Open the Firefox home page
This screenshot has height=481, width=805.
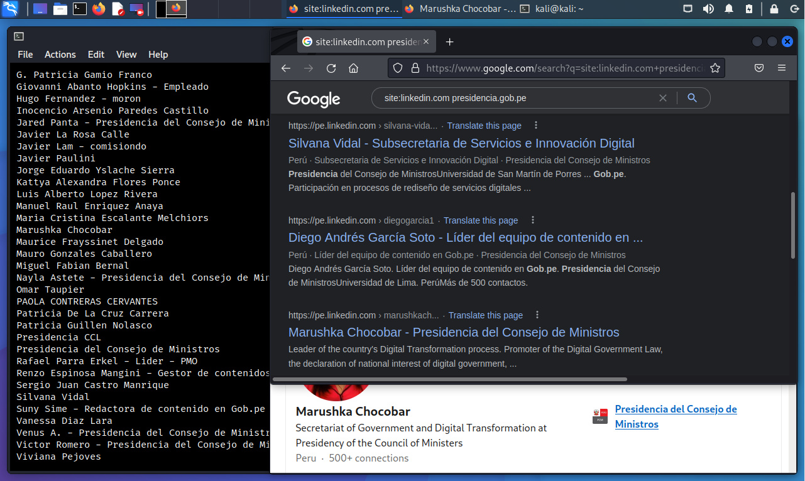(354, 68)
